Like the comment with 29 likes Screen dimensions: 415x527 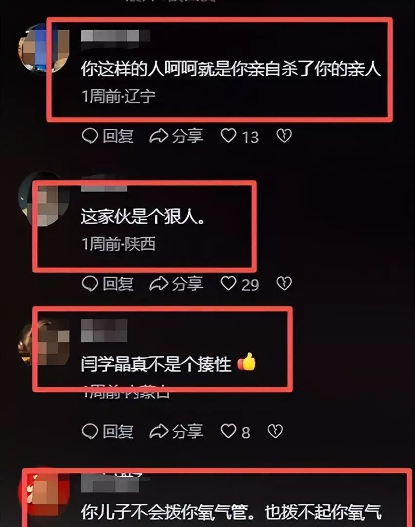[229, 284]
